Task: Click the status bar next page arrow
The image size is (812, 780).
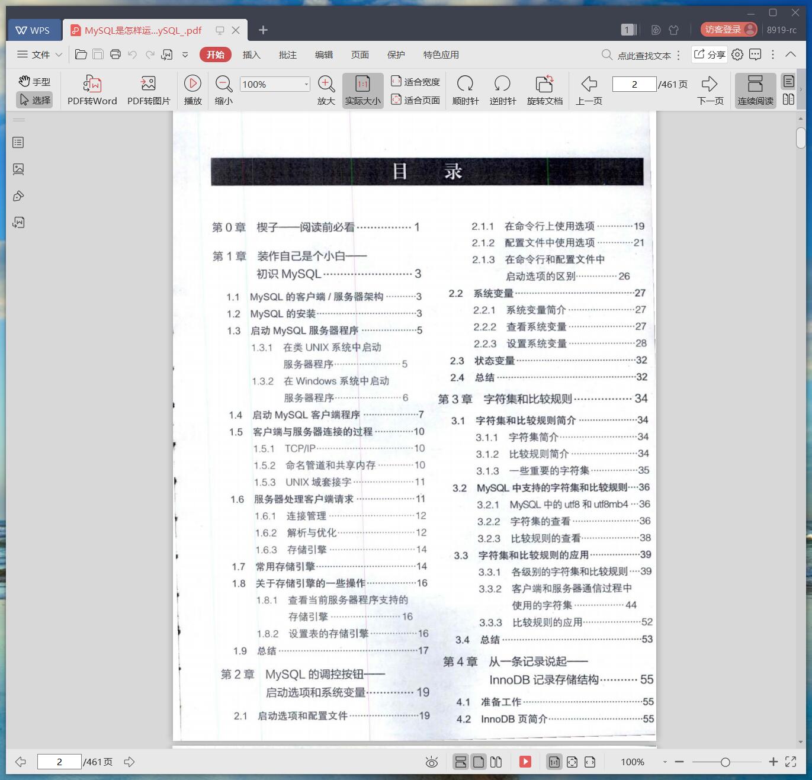Action: [x=129, y=762]
